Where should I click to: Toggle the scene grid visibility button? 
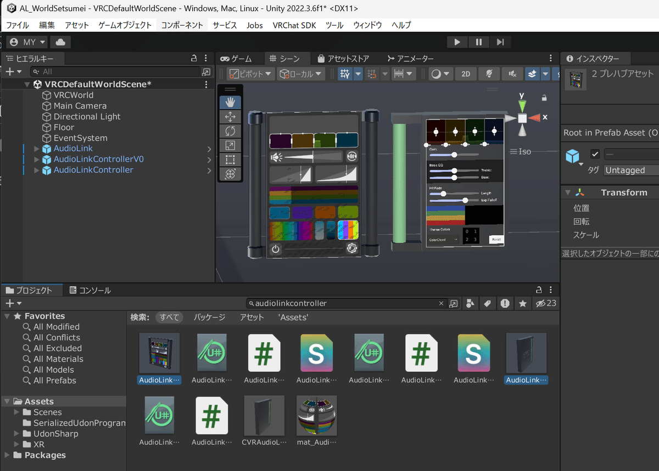[x=345, y=74]
